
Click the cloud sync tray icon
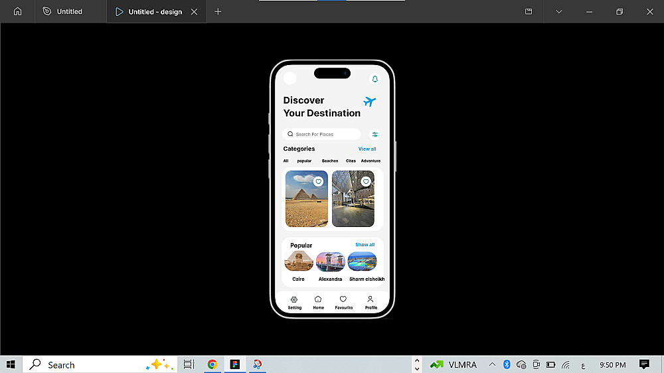click(521, 364)
